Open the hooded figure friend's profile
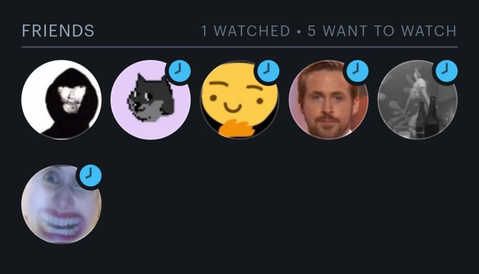Screen dimensions: 479x274 click(61, 100)
